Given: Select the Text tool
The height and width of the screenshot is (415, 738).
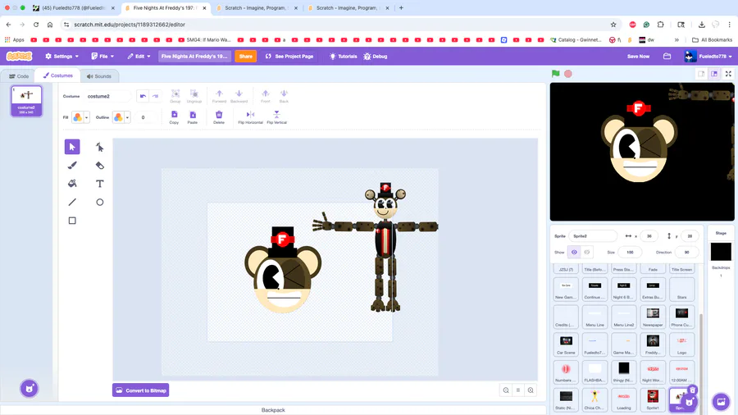Looking at the screenshot, I should coord(99,184).
